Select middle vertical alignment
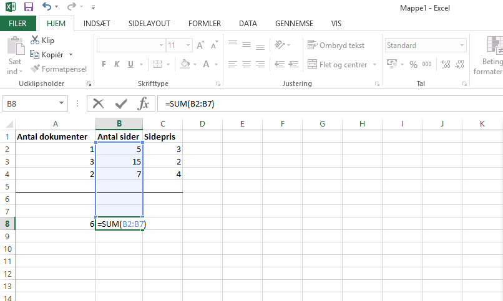Screen dimensions: 503x301 coord(247,45)
